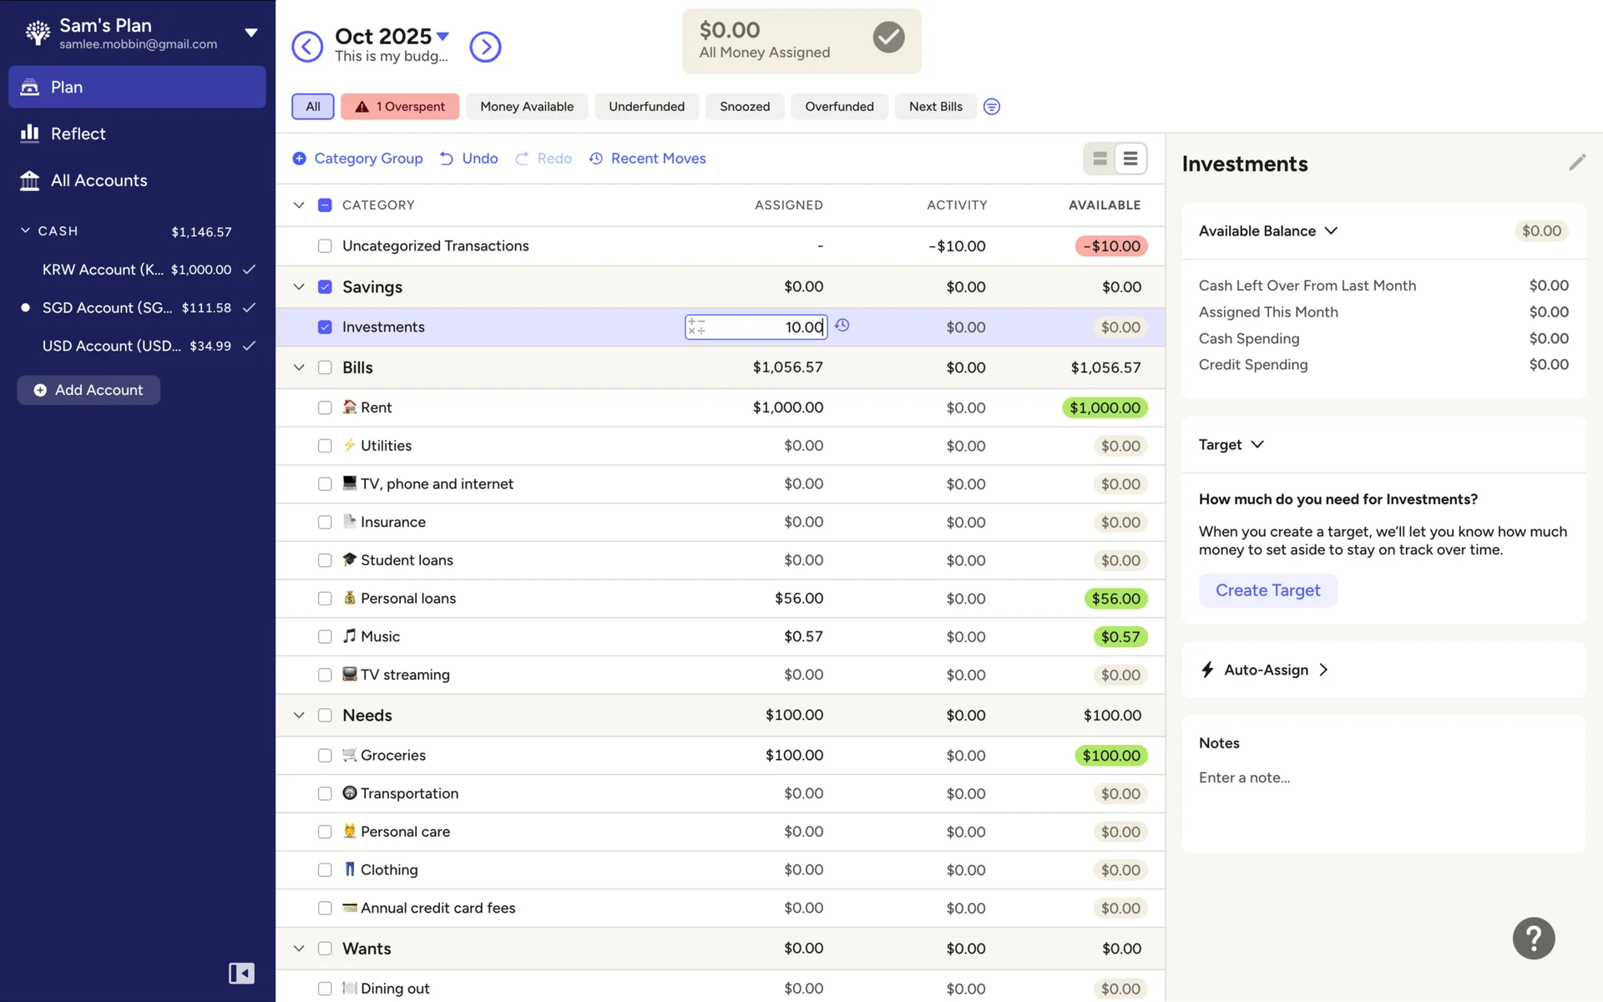Tick the Groceries category checkbox
The width and height of the screenshot is (1603, 1002).
325,756
